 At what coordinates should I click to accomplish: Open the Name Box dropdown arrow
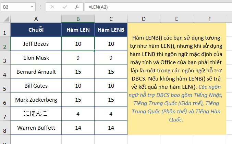pyautogui.click(x=32, y=6)
